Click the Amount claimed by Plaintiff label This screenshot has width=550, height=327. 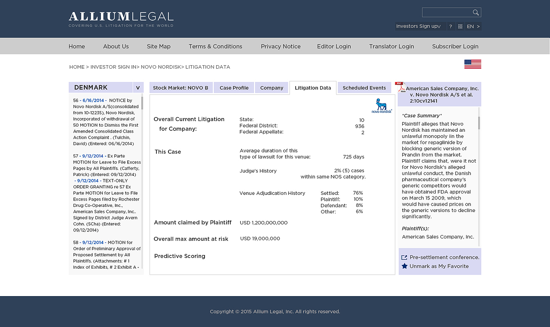pyautogui.click(x=193, y=223)
